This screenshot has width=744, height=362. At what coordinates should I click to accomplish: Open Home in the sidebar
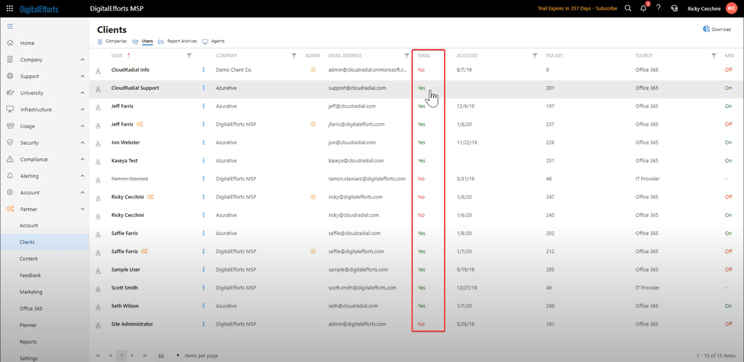pos(27,43)
